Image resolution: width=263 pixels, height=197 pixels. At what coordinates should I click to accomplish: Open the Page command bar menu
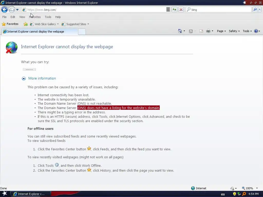pyautogui.click(x=221, y=31)
